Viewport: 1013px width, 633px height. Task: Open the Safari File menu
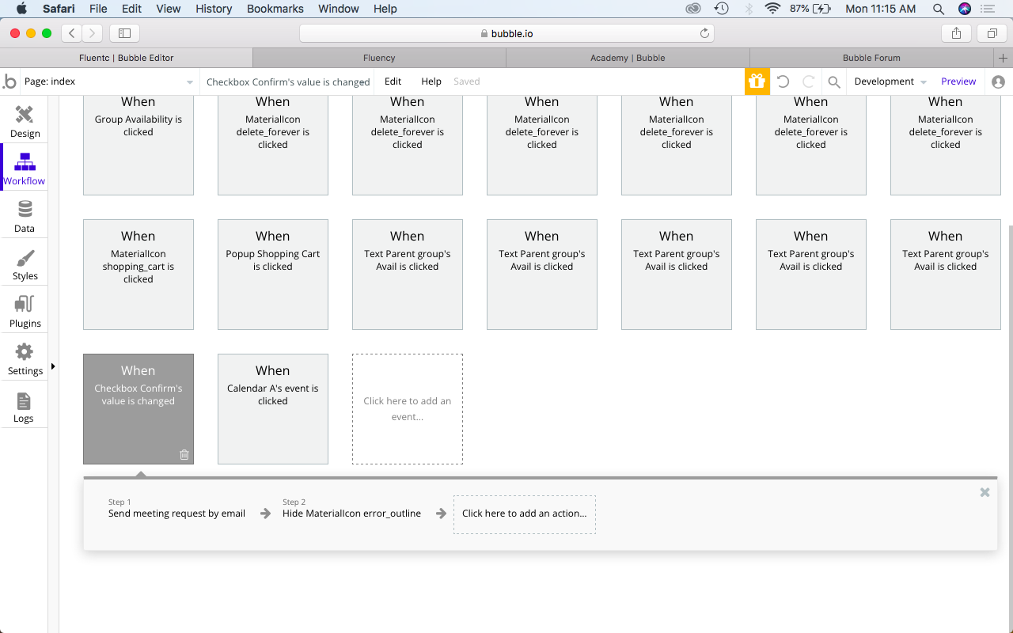[98, 9]
